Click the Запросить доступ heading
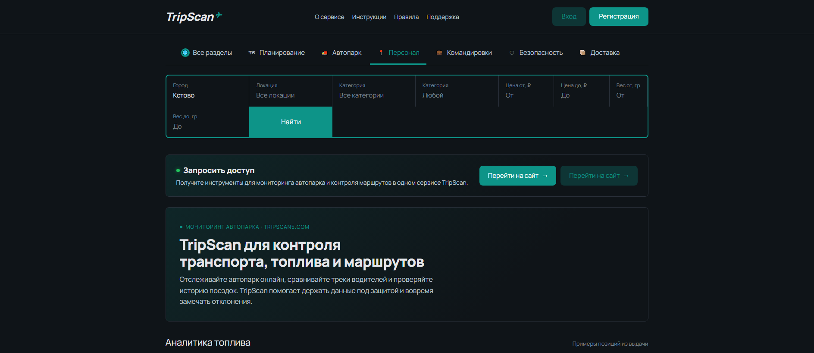Image resolution: width=814 pixels, height=353 pixels. pos(219,170)
